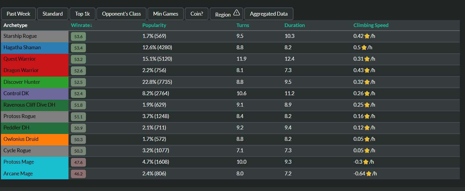The height and width of the screenshot is (191, 465).
Task: Click the Winrate sort arrow header
Action: click(81, 25)
